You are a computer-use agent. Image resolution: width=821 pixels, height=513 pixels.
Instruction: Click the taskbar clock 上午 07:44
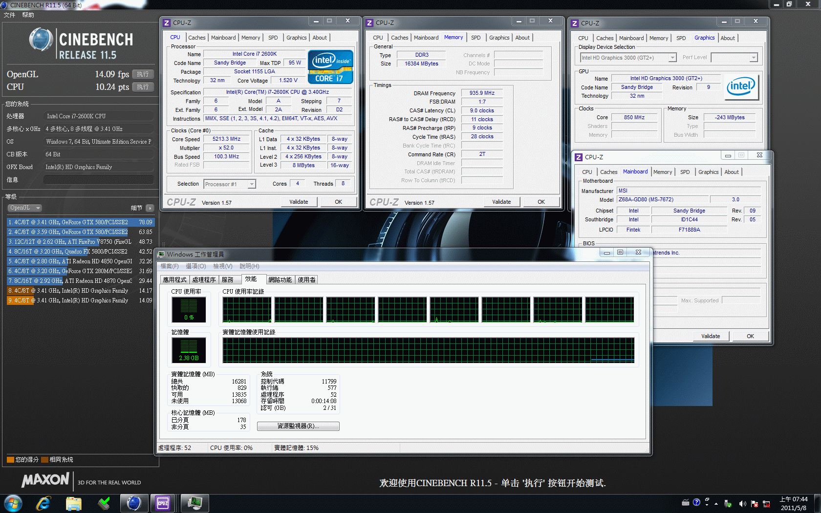(794, 499)
